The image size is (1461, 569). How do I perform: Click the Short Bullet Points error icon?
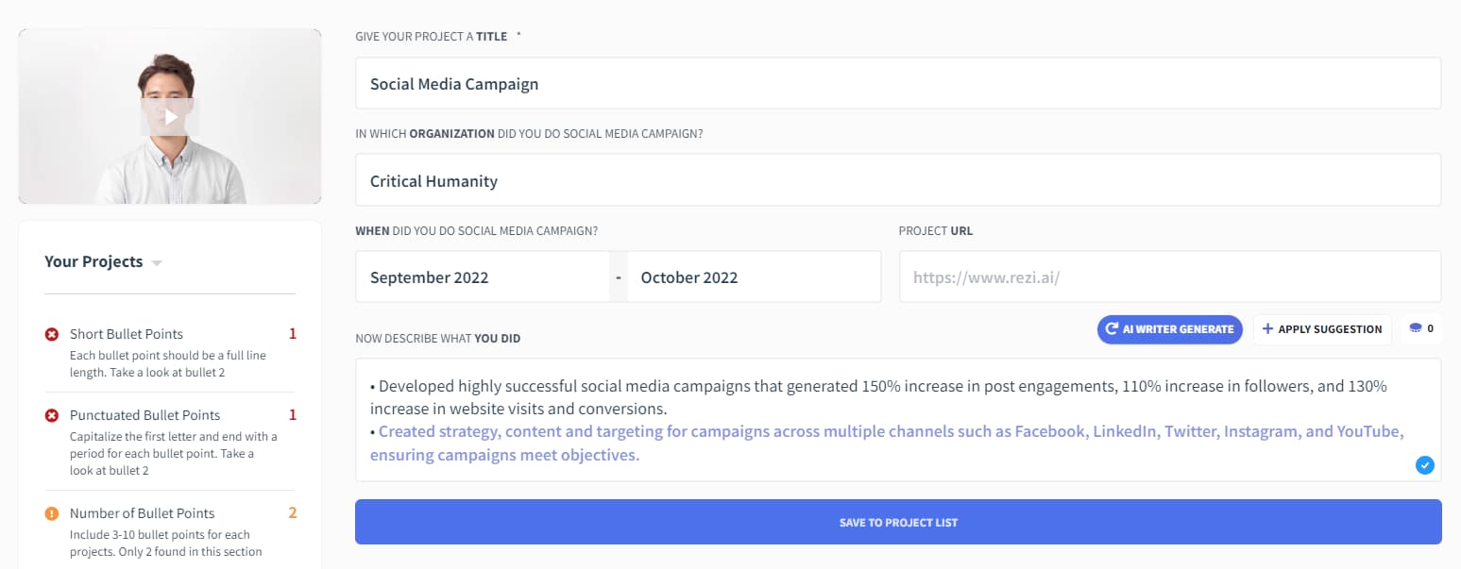coord(52,334)
